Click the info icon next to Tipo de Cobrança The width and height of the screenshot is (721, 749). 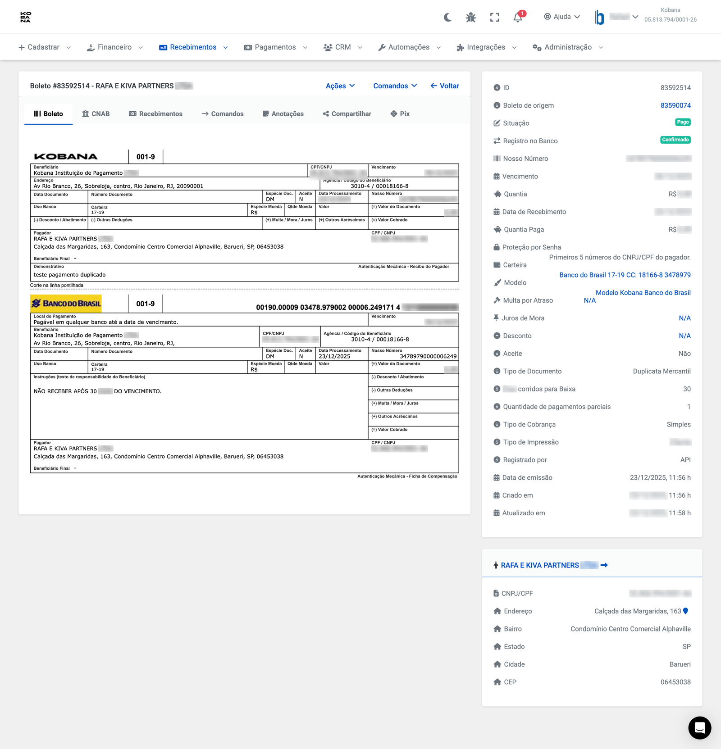[497, 424]
